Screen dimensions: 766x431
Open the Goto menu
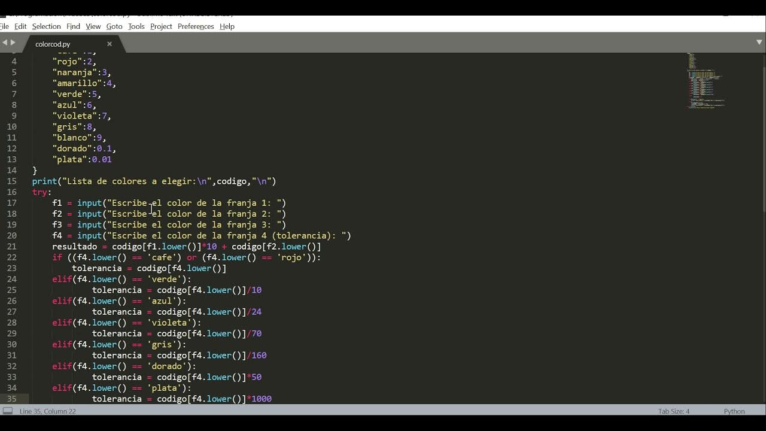point(114,26)
